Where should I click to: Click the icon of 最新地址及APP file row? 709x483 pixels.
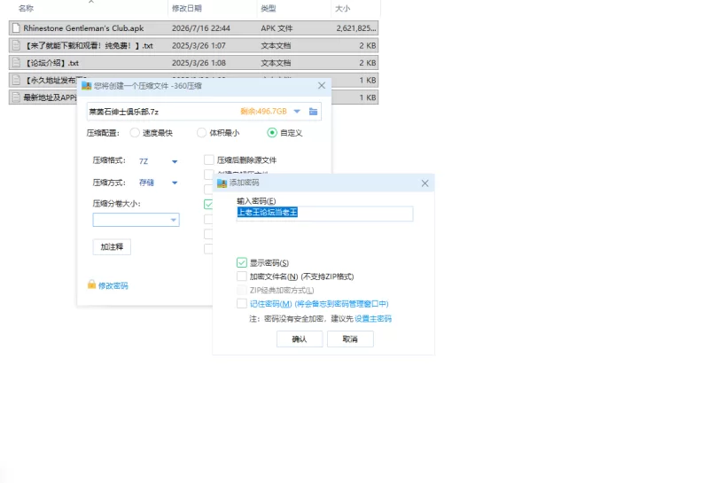pos(16,97)
